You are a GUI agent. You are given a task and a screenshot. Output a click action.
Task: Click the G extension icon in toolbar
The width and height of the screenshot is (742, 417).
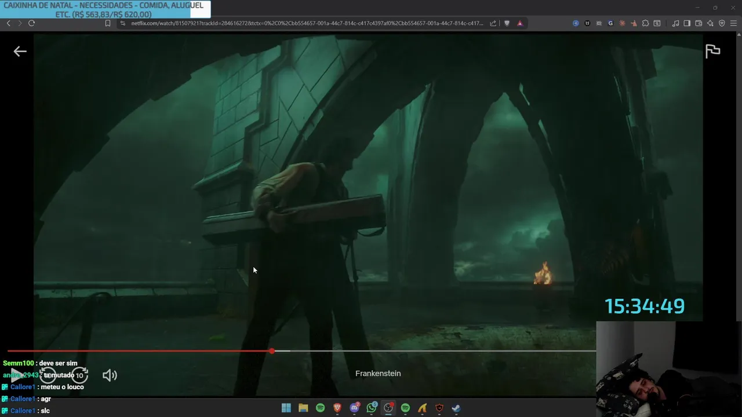click(610, 23)
